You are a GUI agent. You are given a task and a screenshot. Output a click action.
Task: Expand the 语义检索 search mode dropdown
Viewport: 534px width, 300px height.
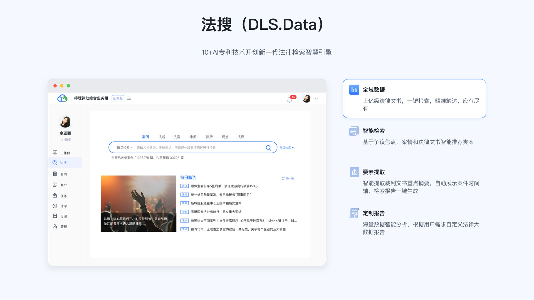coord(122,147)
